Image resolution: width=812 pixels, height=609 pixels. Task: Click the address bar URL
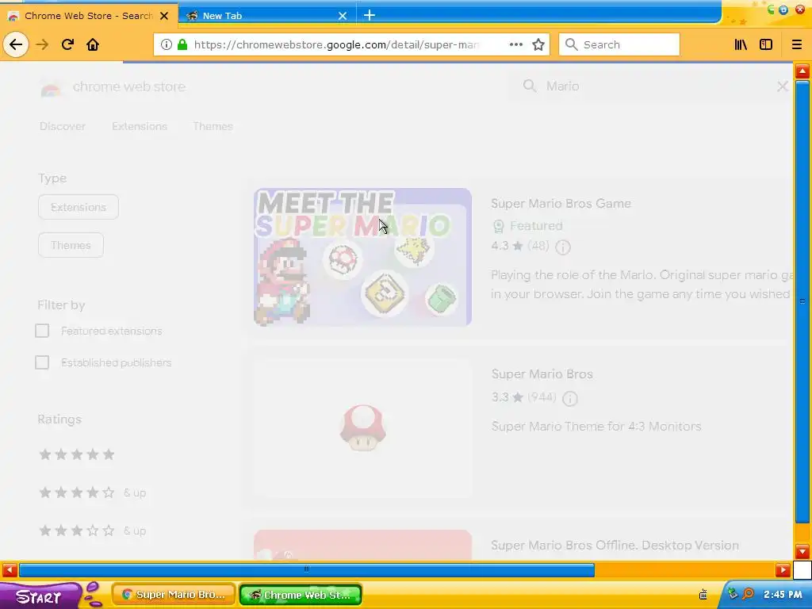point(336,44)
